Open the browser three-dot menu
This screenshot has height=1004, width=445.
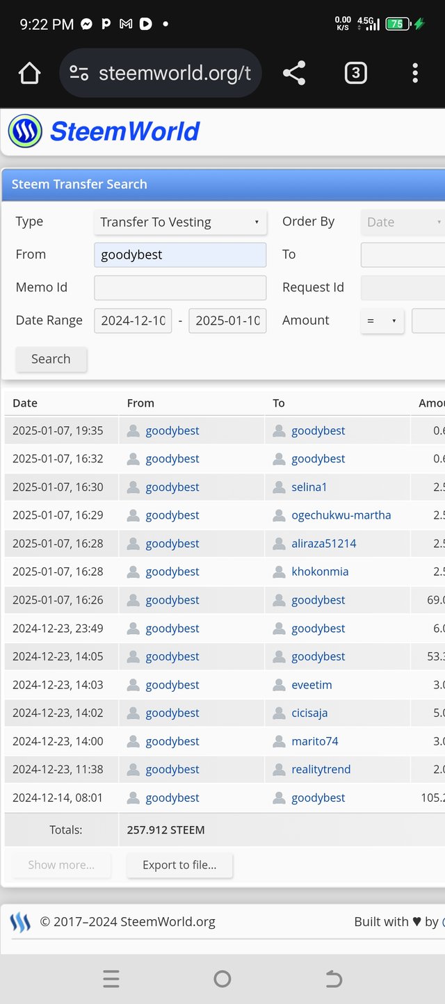pyautogui.click(x=415, y=73)
